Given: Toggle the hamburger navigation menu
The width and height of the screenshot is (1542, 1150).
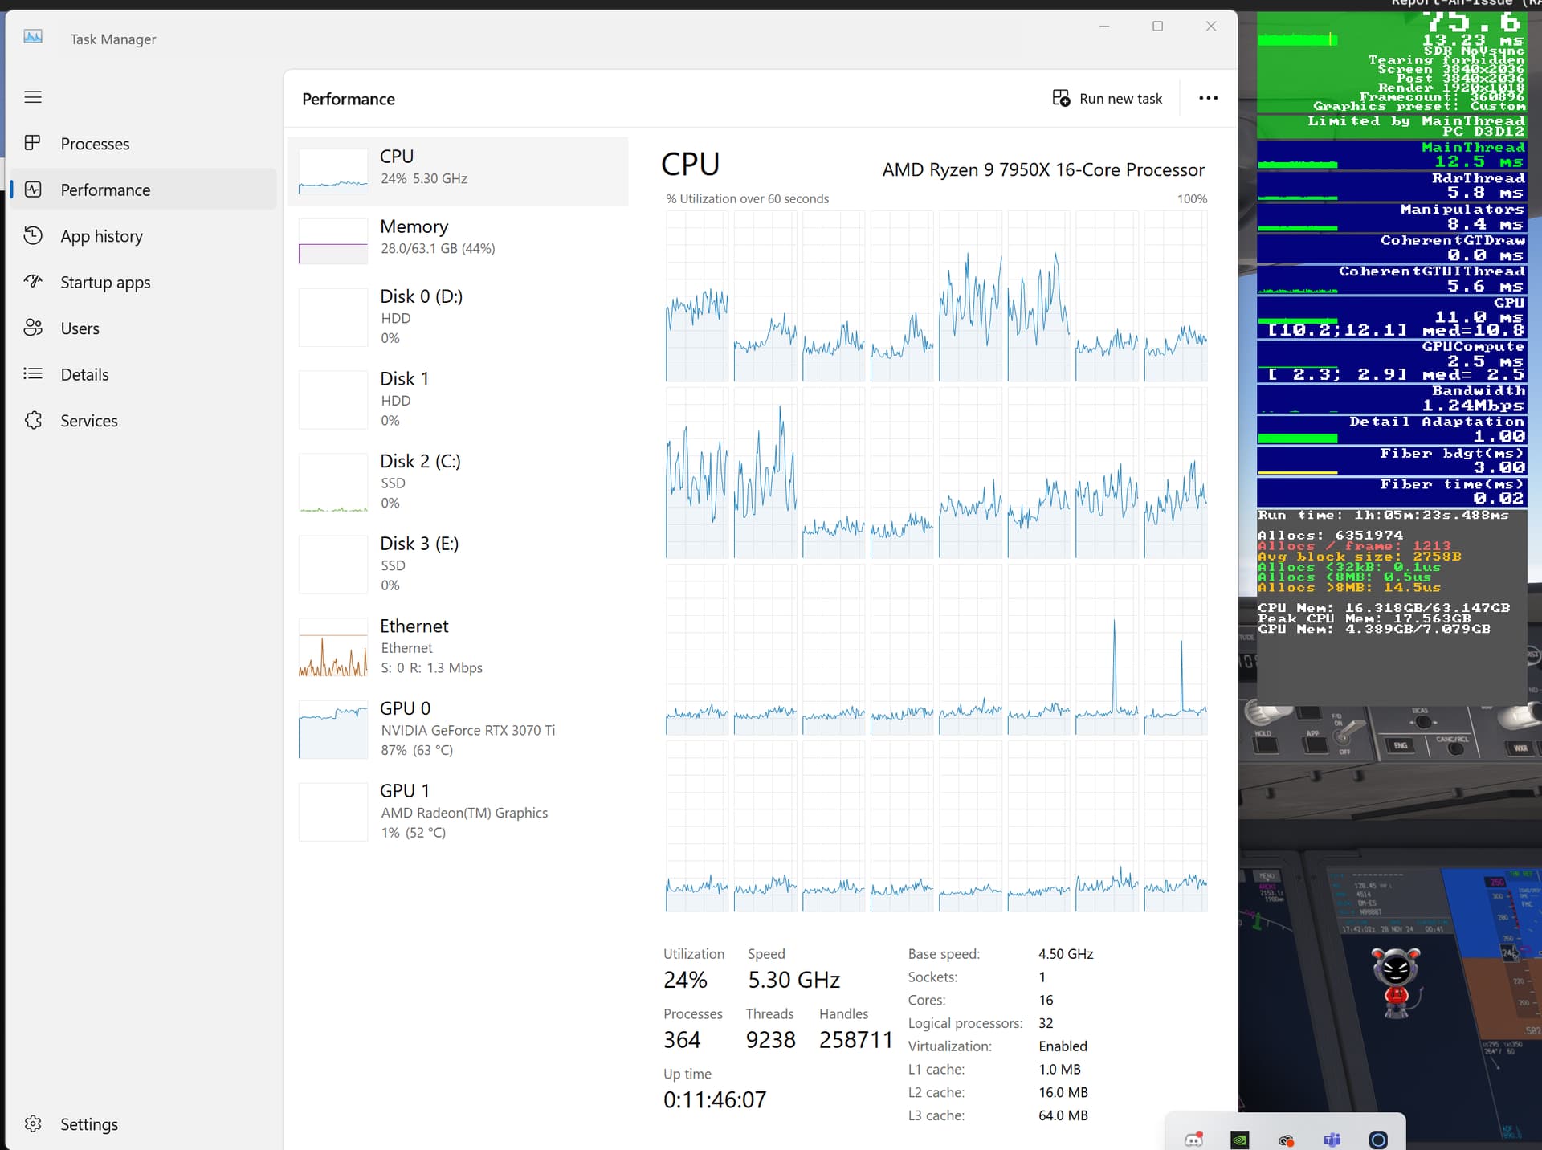Looking at the screenshot, I should [33, 97].
